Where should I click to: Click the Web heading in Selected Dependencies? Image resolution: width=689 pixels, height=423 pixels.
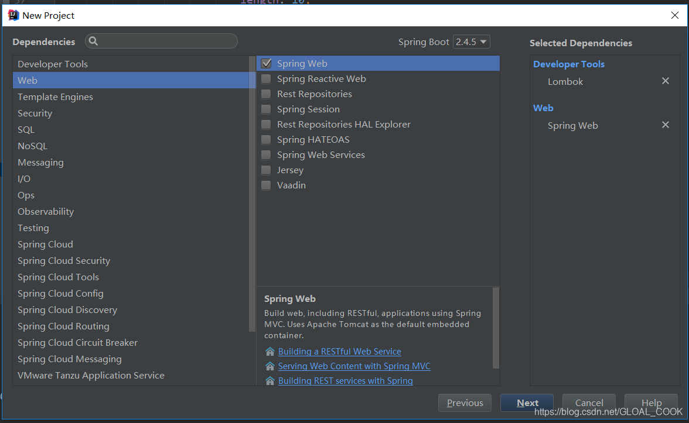tap(543, 108)
